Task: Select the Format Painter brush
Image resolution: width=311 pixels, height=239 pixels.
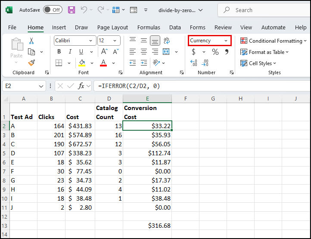Action: click(x=31, y=63)
